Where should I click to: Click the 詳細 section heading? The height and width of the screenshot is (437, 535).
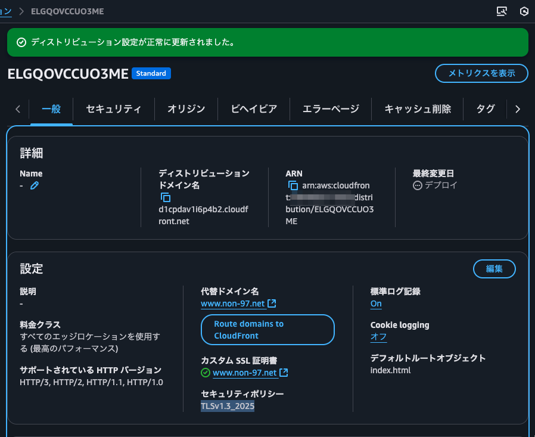click(32, 153)
